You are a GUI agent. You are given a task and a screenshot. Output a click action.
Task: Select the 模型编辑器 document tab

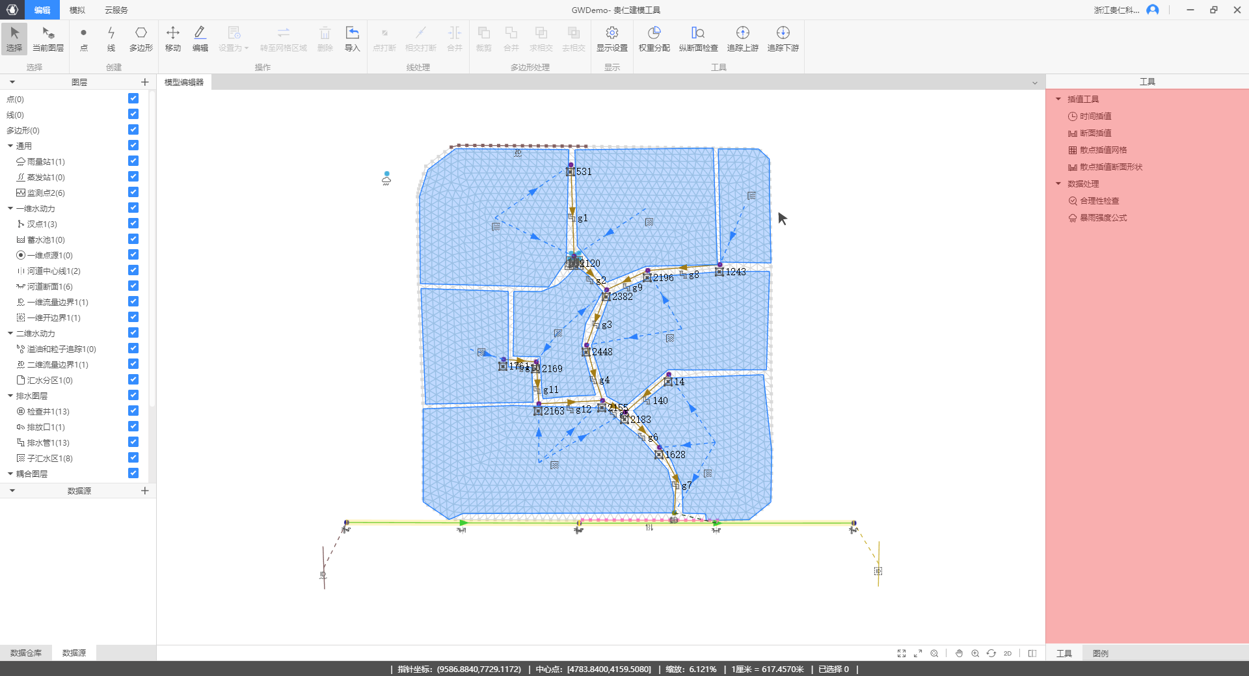[x=184, y=82]
